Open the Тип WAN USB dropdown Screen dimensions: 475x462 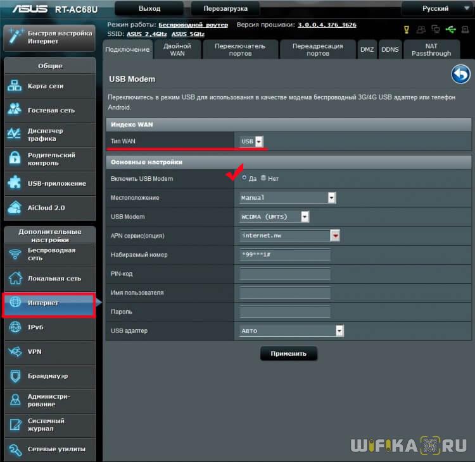pos(251,141)
